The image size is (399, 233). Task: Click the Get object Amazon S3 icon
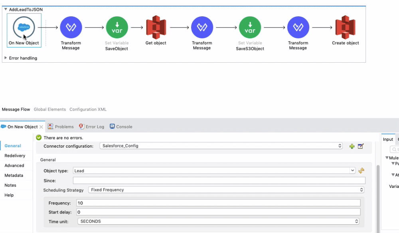coord(156,27)
